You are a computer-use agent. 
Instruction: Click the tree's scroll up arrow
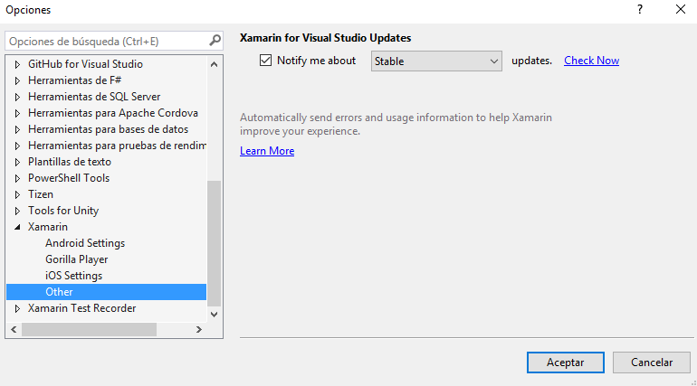215,64
